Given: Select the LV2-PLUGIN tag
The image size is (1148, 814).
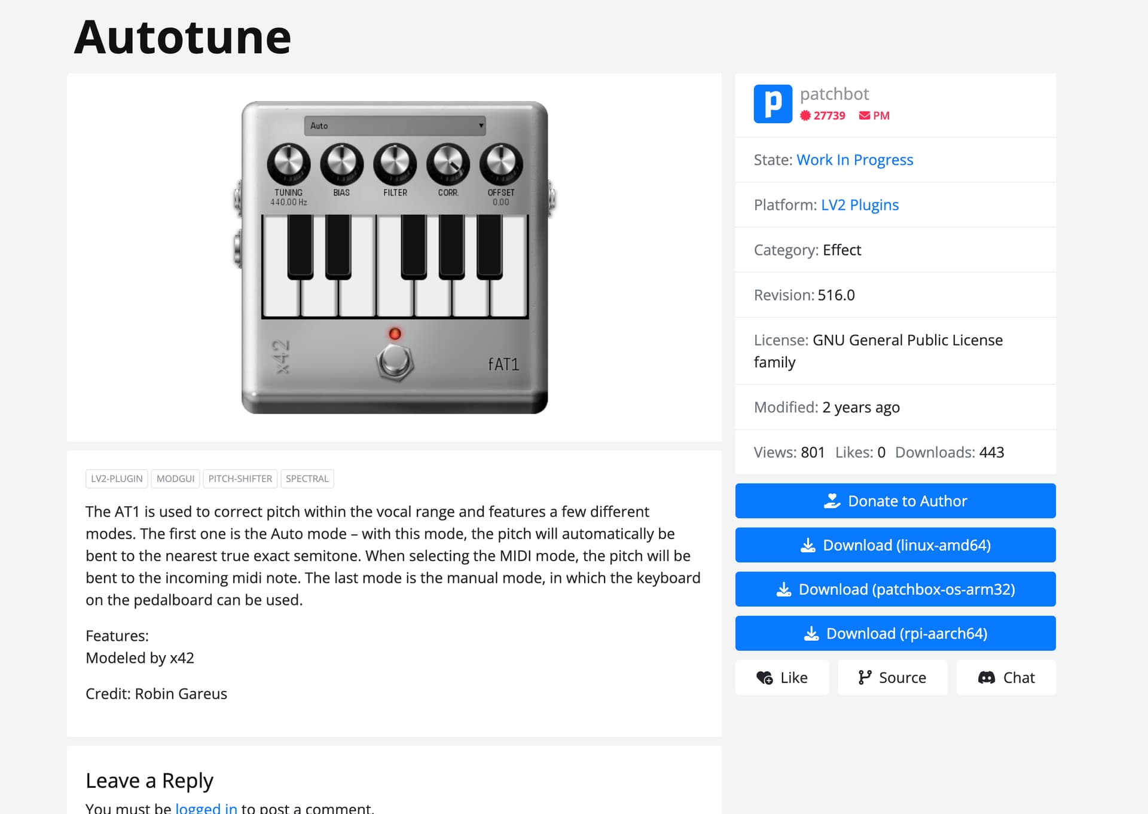Looking at the screenshot, I should [x=117, y=479].
